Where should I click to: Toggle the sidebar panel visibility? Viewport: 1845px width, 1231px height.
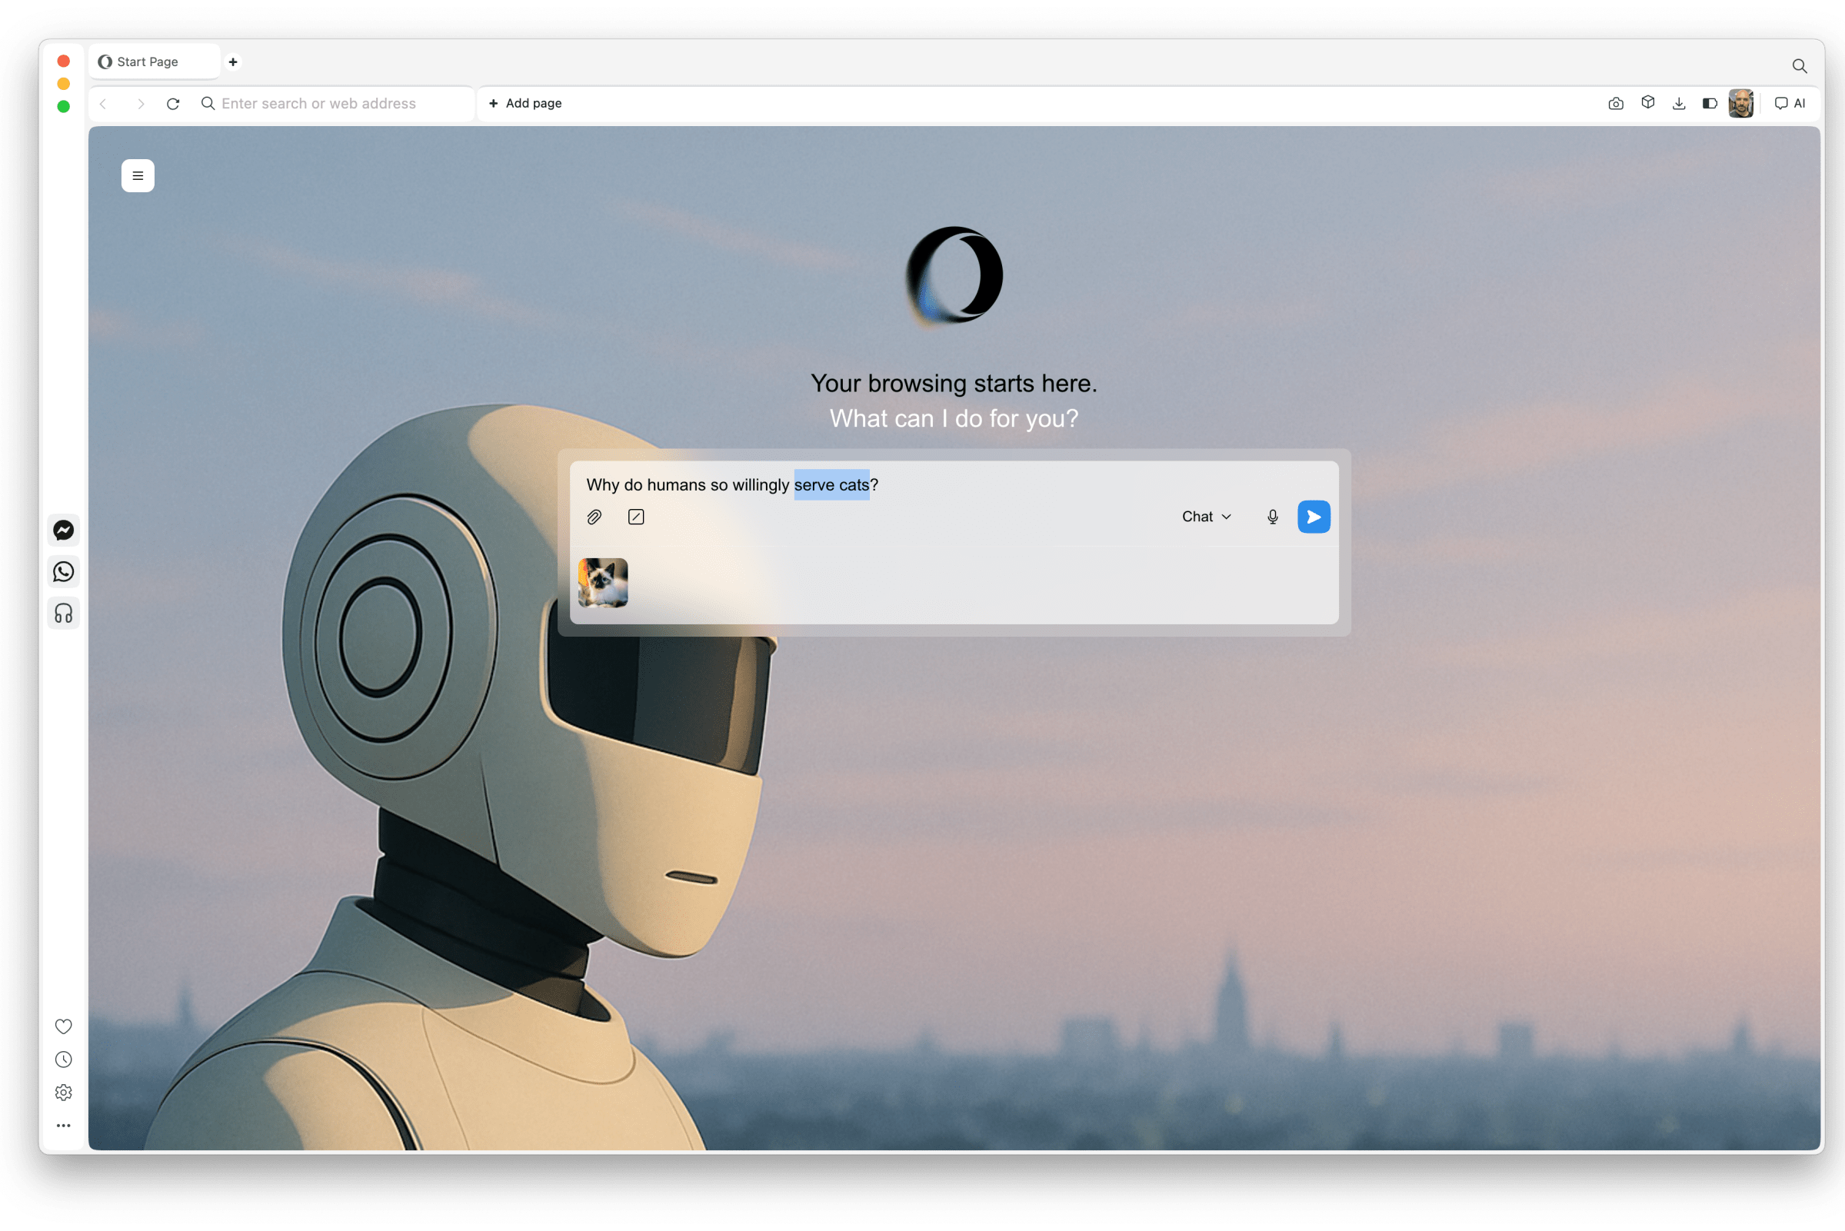(x=1710, y=103)
